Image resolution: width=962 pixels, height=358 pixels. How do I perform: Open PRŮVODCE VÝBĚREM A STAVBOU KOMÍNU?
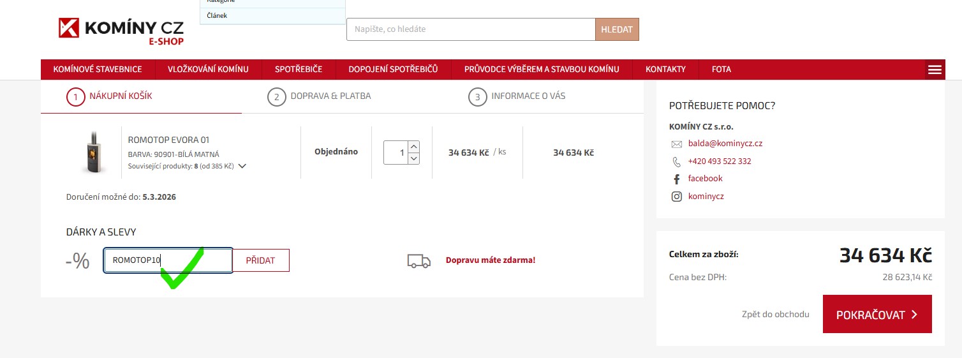(x=542, y=70)
